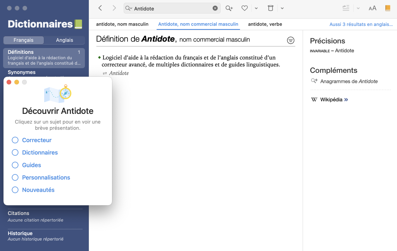The image size is (397, 251).
Task: Open search options magnifier dropdown in field
Action: click(x=129, y=8)
